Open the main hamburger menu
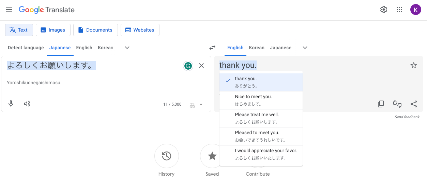The width and height of the screenshot is (427, 194). pos(9,10)
